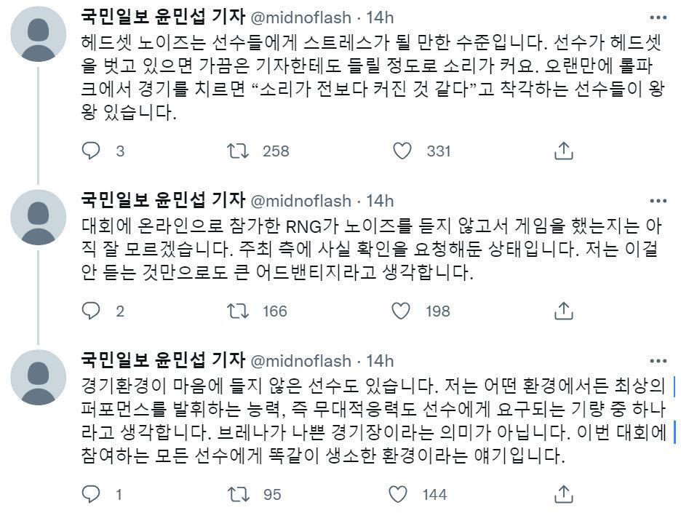Reply to the third tweet about 경기환경
This screenshot has width=681, height=513.
(91, 494)
